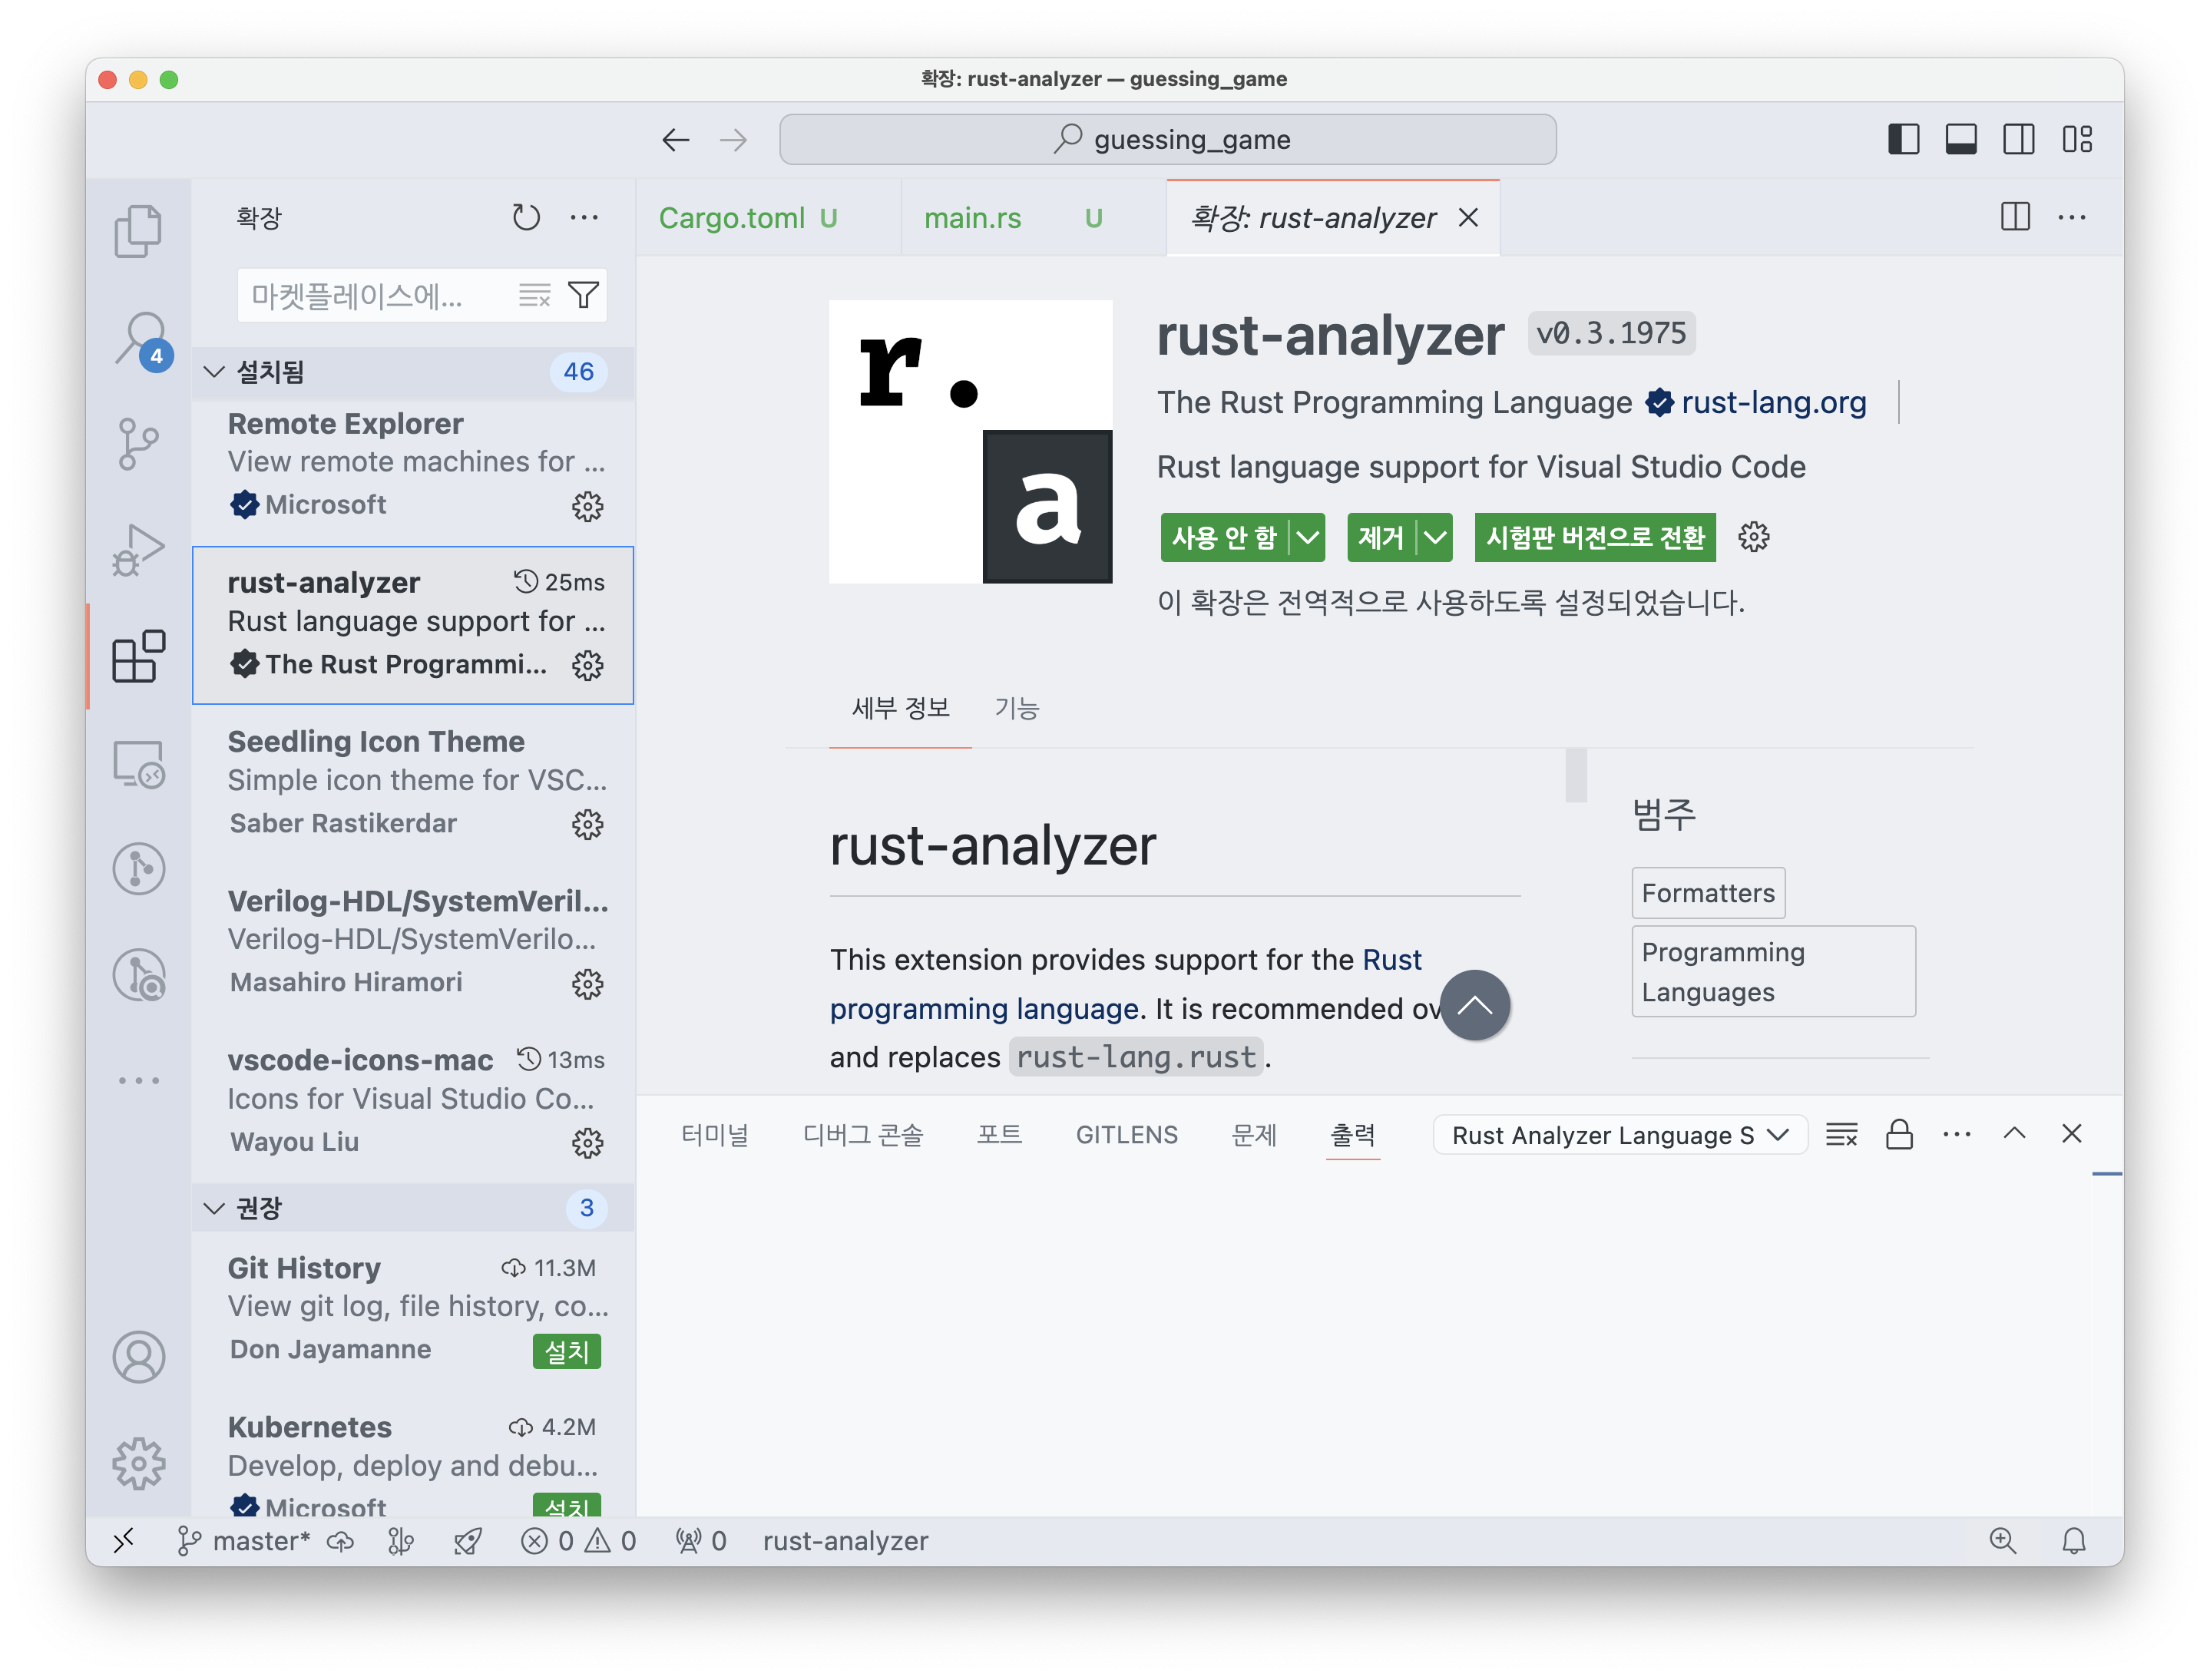The height and width of the screenshot is (1680, 2210).
Task: Open the 사용 안 함 dropdown arrow
Action: 1307,538
